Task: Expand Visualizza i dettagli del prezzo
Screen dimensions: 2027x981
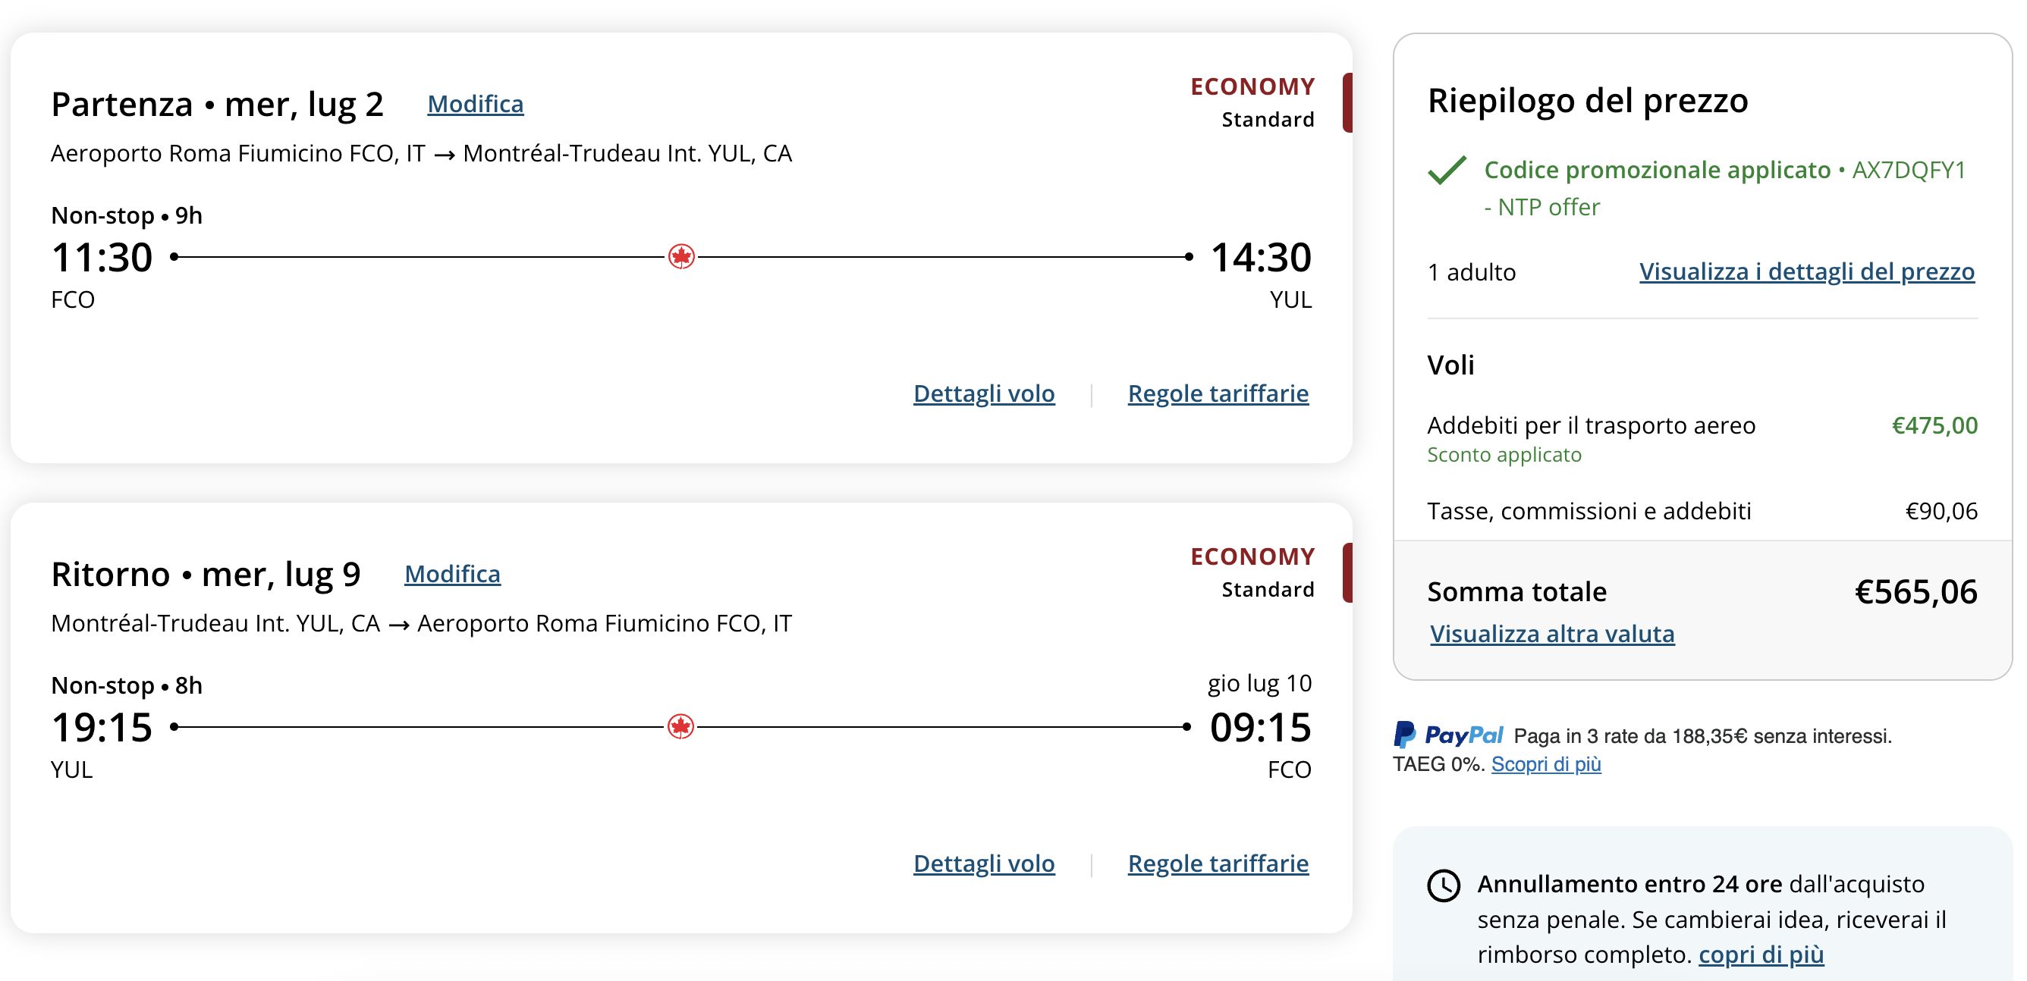Action: 1807,271
